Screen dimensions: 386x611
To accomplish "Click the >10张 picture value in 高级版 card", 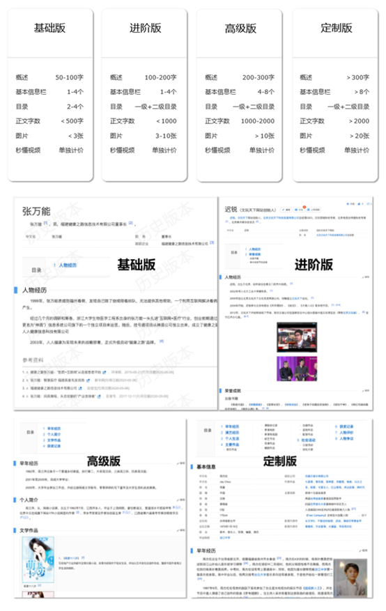I will point(265,136).
